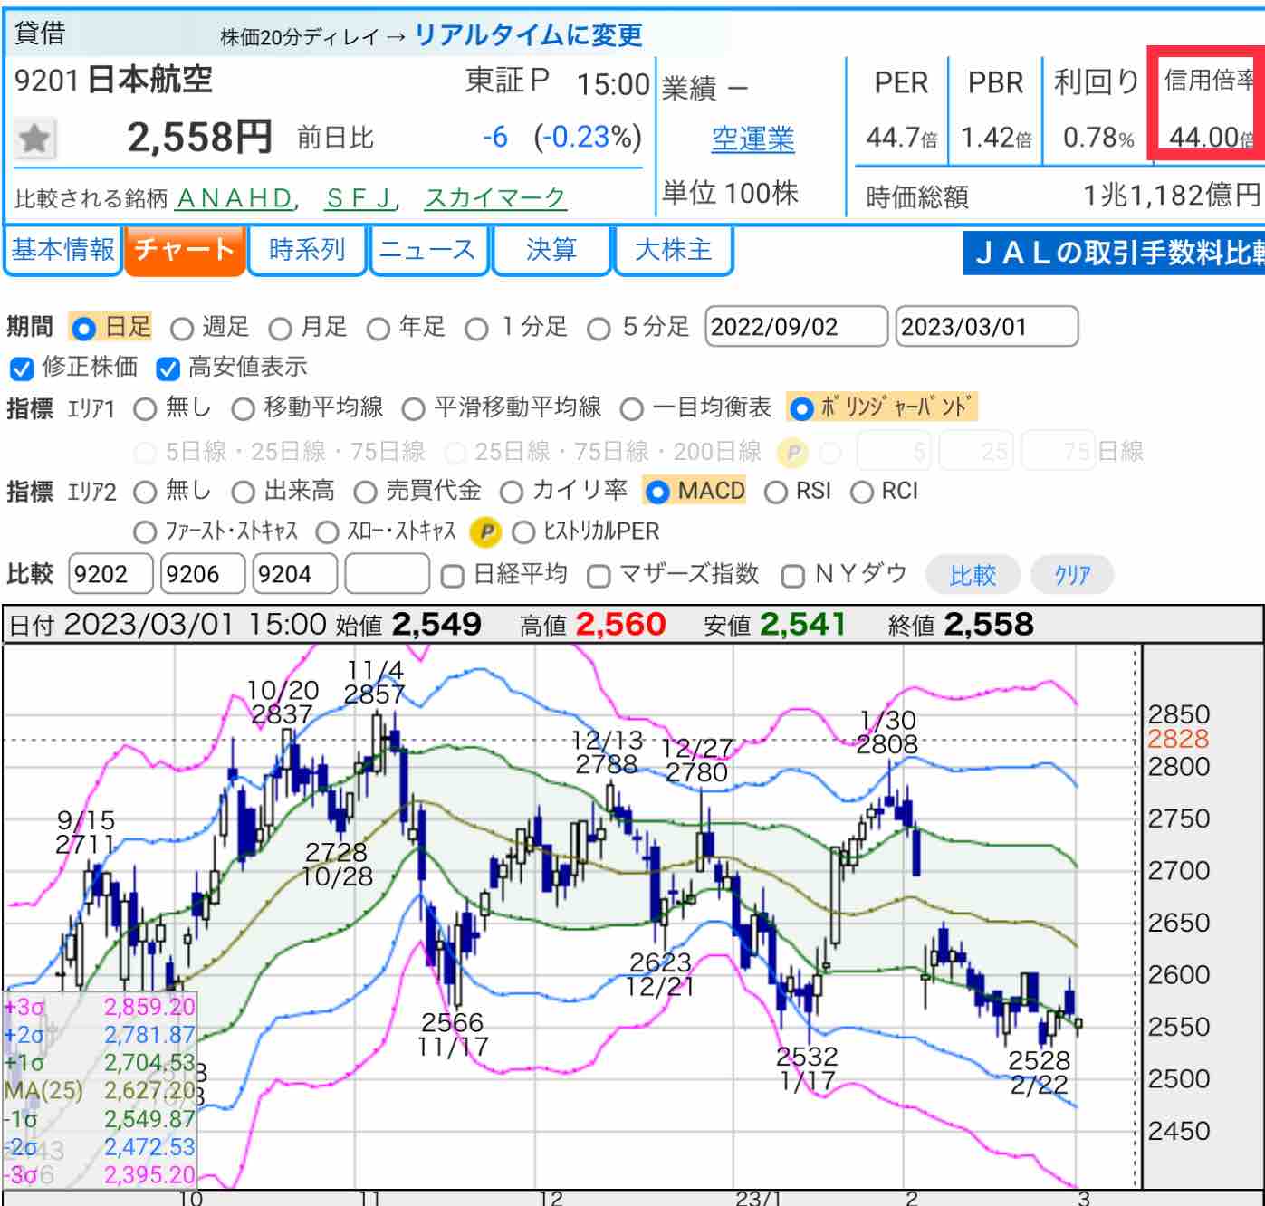The height and width of the screenshot is (1206, 1265).
Task: Check NYダウ comparison box
Action: click(792, 576)
